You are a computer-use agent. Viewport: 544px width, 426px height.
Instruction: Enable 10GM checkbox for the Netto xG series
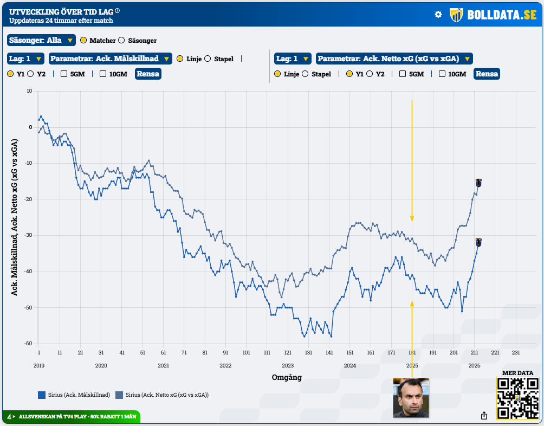coord(442,74)
